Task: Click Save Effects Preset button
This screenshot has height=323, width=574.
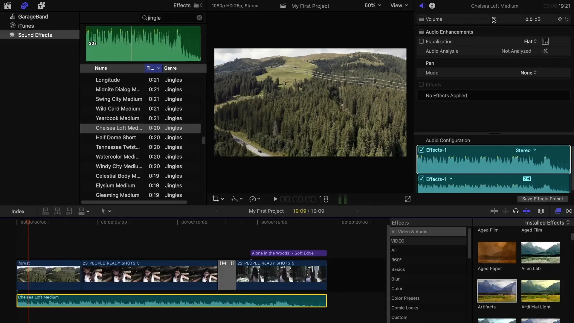Action: 542,199
